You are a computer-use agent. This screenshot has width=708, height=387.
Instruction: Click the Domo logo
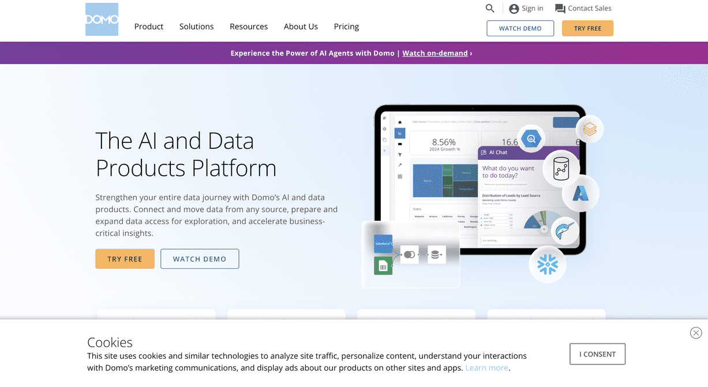102,19
